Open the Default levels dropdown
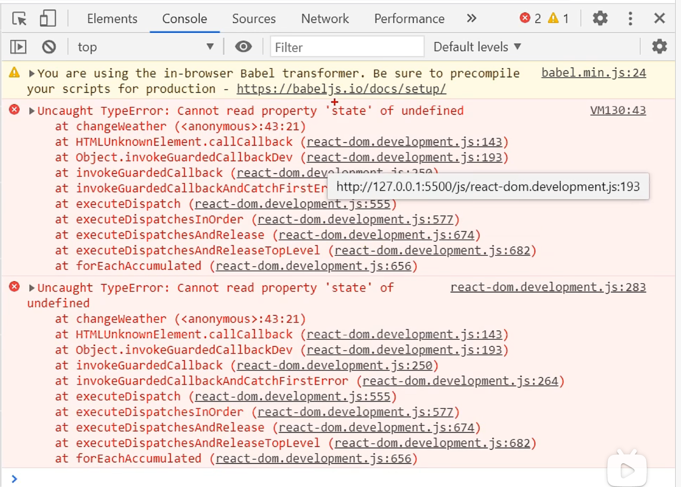 tap(477, 47)
